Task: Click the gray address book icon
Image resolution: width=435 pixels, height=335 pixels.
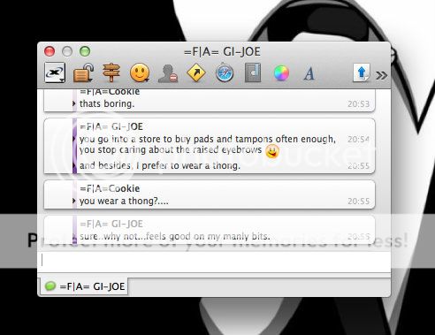Action: click(253, 72)
